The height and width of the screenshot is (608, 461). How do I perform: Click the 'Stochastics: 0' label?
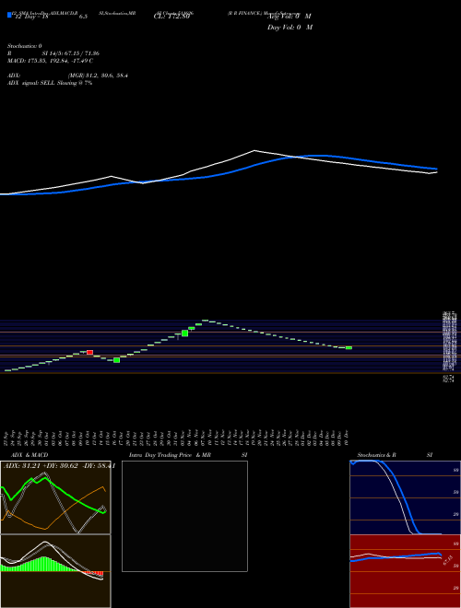[25, 46]
